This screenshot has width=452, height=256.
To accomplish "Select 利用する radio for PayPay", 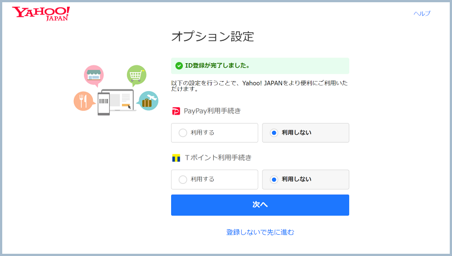I will click(214, 133).
